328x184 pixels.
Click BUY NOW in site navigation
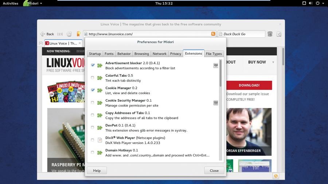click(257, 62)
